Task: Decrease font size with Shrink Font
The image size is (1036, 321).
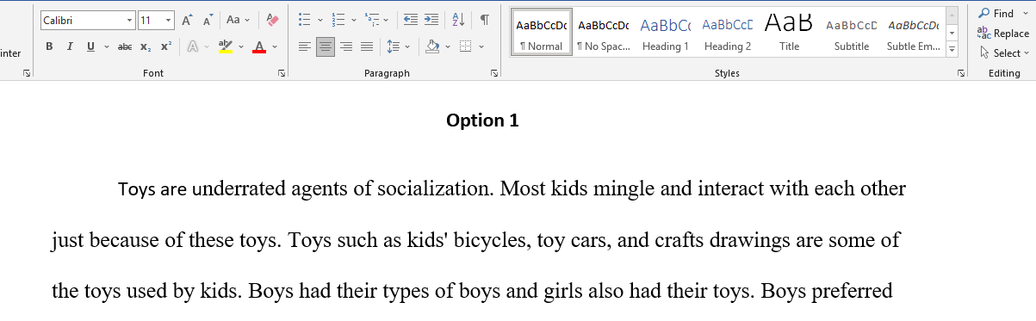Action: click(x=208, y=20)
